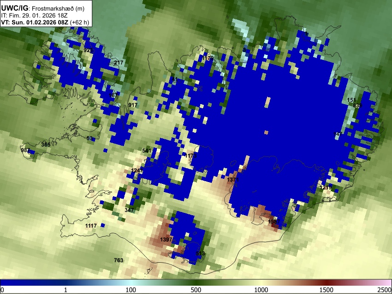Click the map value '53'
The width and height of the screenshot is (392, 294).
89,138
